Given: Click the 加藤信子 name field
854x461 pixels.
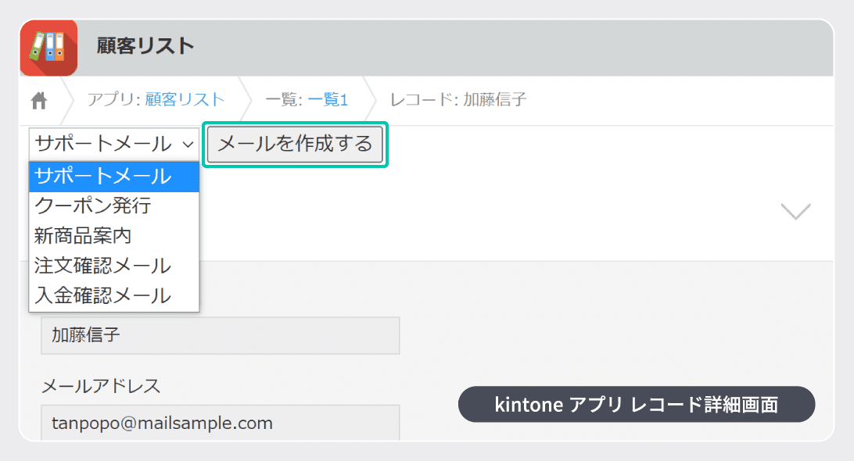Looking at the screenshot, I should (x=220, y=335).
